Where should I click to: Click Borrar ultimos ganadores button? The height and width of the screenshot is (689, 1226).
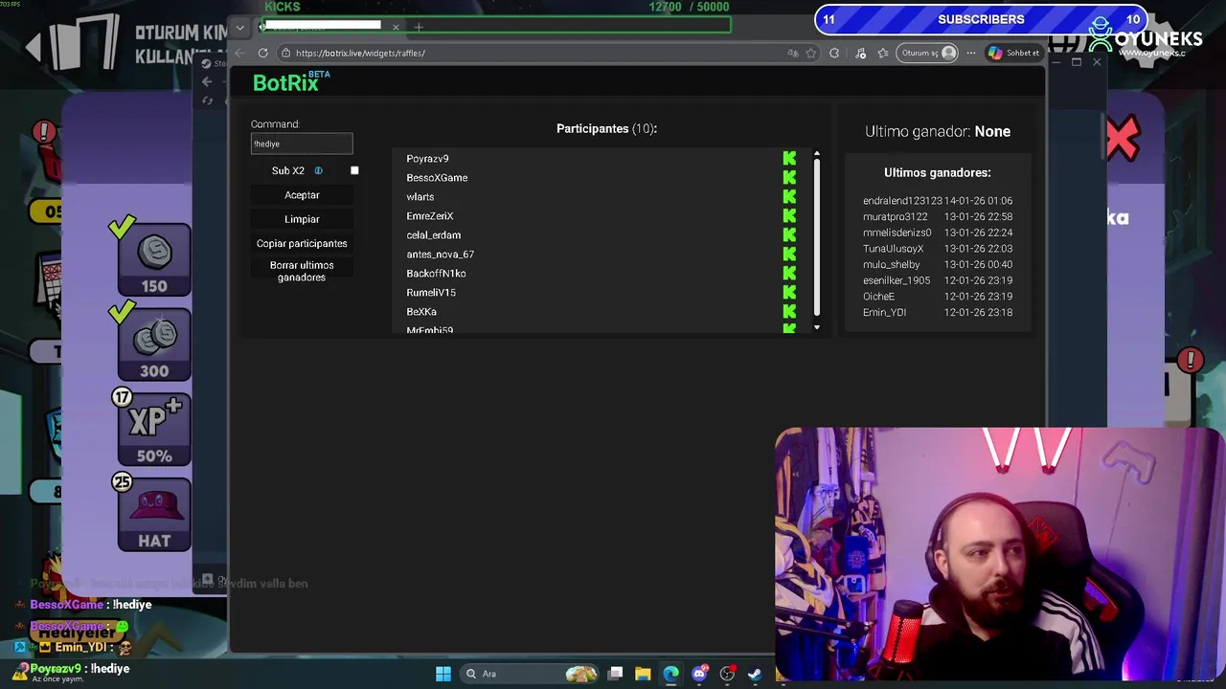[x=302, y=271]
